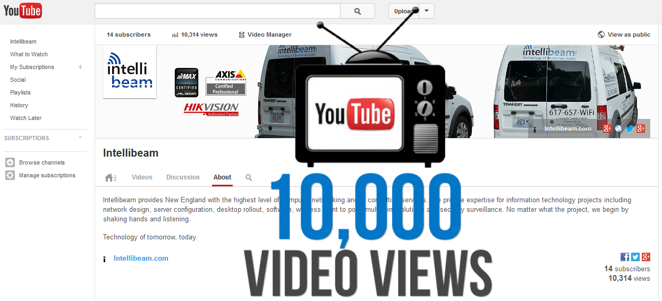
Task: Click the Google+ icon in About section
Action: click(x=646, y=257)
